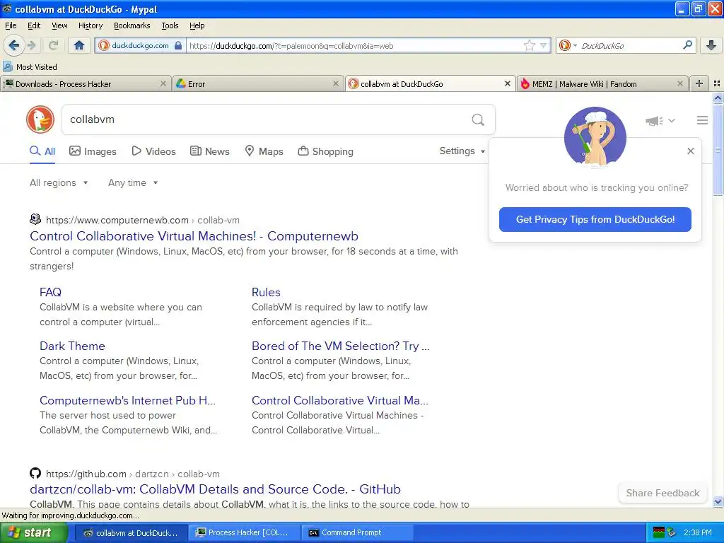Open the File menu
This screenshot has width=724, height=543.
(x=11, y=25)
